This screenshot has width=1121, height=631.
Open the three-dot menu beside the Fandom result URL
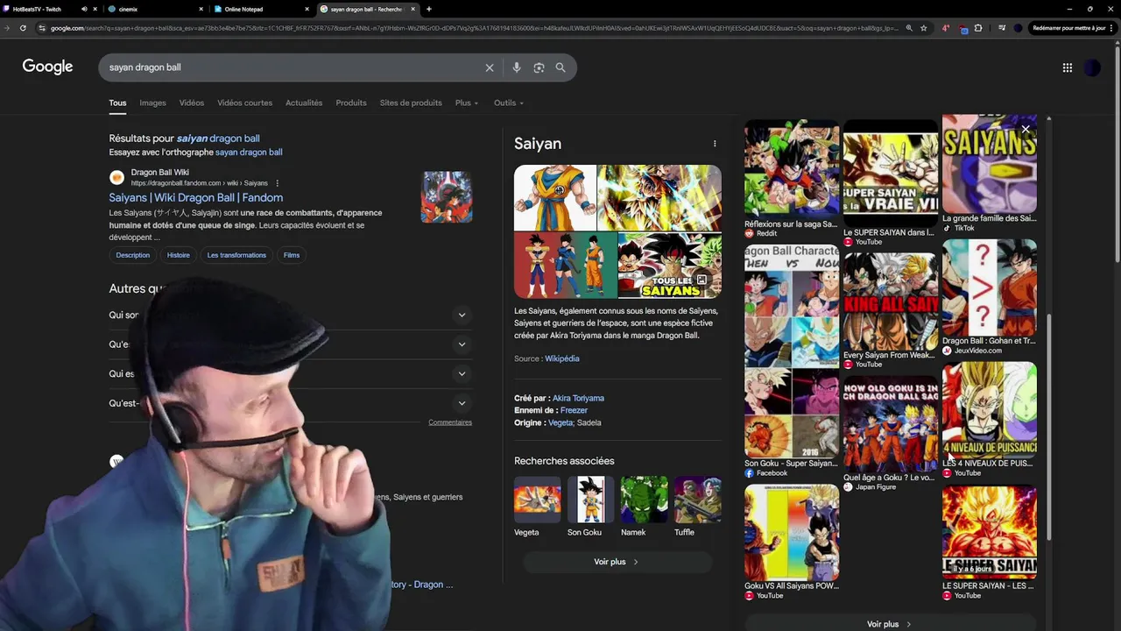[278, 183]
